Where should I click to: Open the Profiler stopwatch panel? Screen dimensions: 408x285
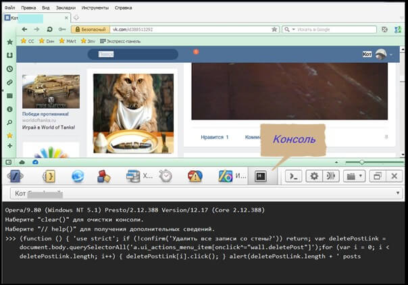click(x=165, y=176)
